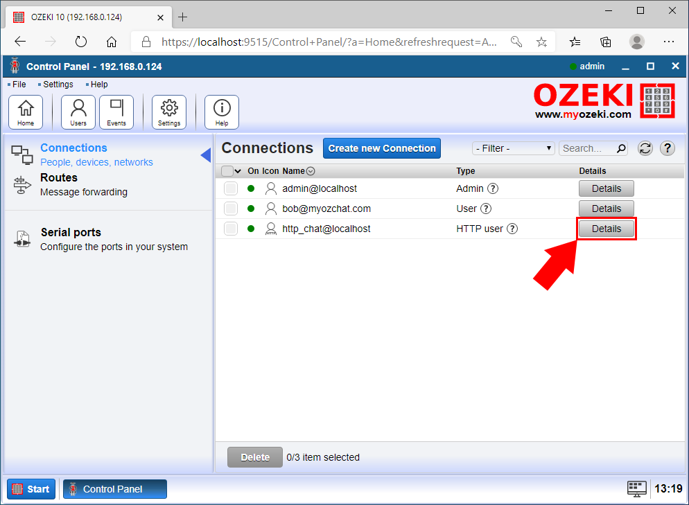Click Create new Connection
Screen dimensions: 689x505
(381, 148)
